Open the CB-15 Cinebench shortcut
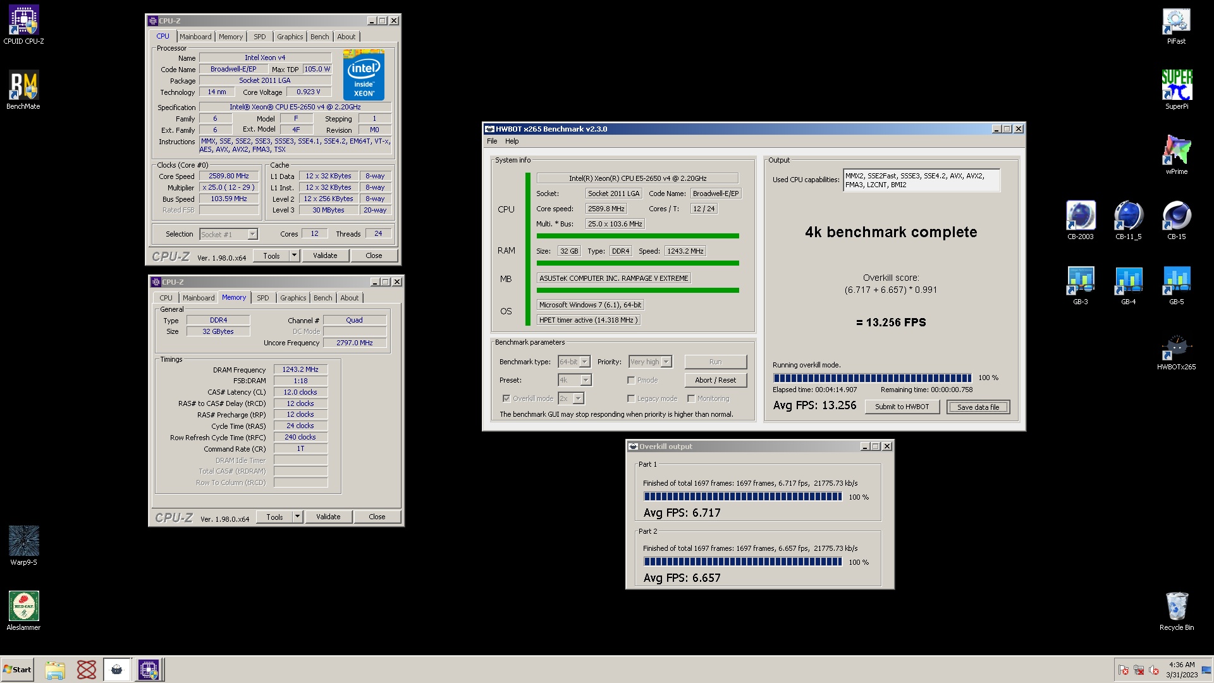Viewport: 1214px width, 683px height. click(x=1176, y=220)
